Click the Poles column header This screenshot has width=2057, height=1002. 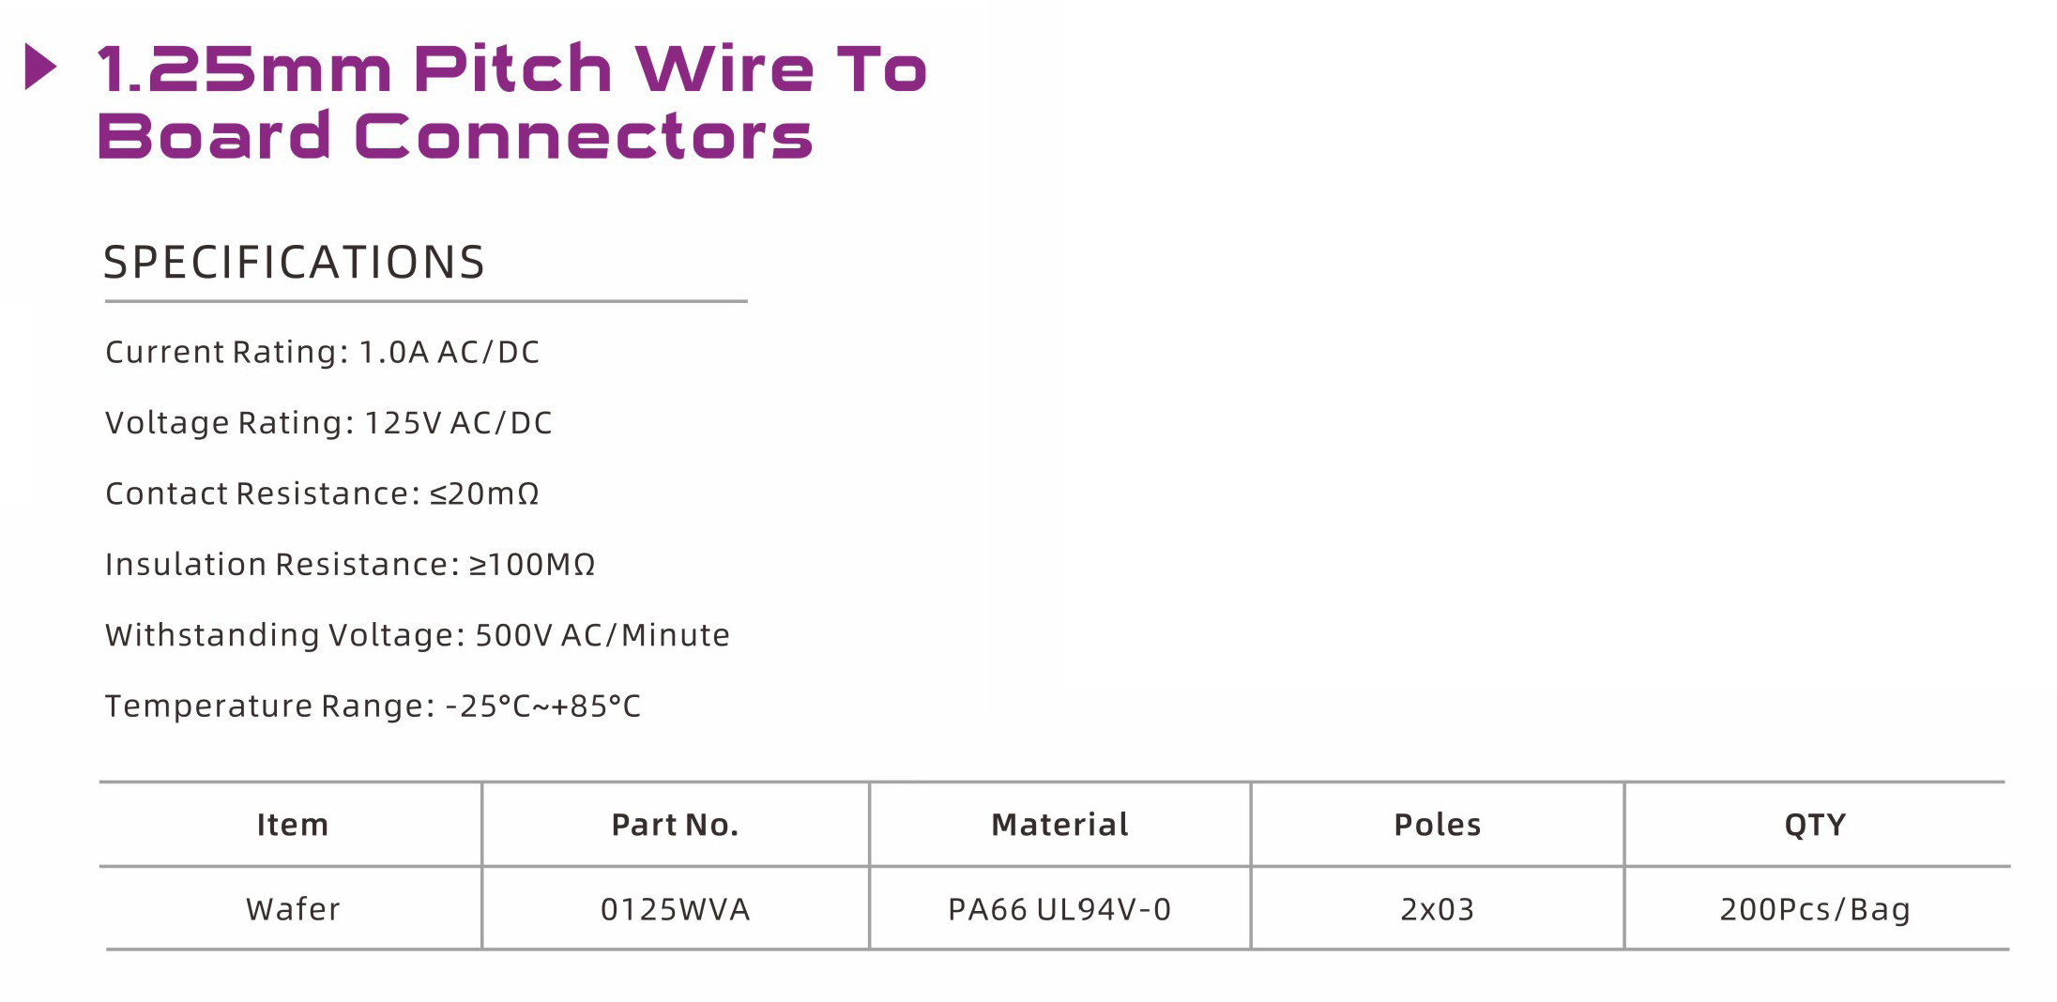click(x=1437, y=825)
